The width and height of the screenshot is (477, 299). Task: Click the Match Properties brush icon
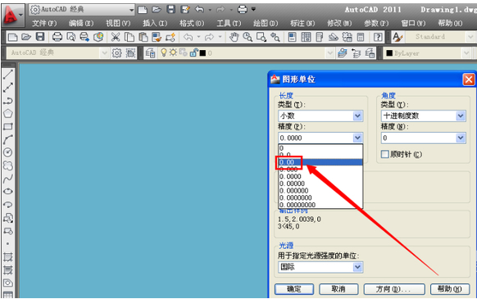157,37
